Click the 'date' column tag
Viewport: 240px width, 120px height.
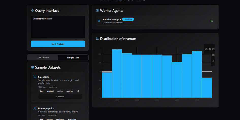[x=42, y=91]
